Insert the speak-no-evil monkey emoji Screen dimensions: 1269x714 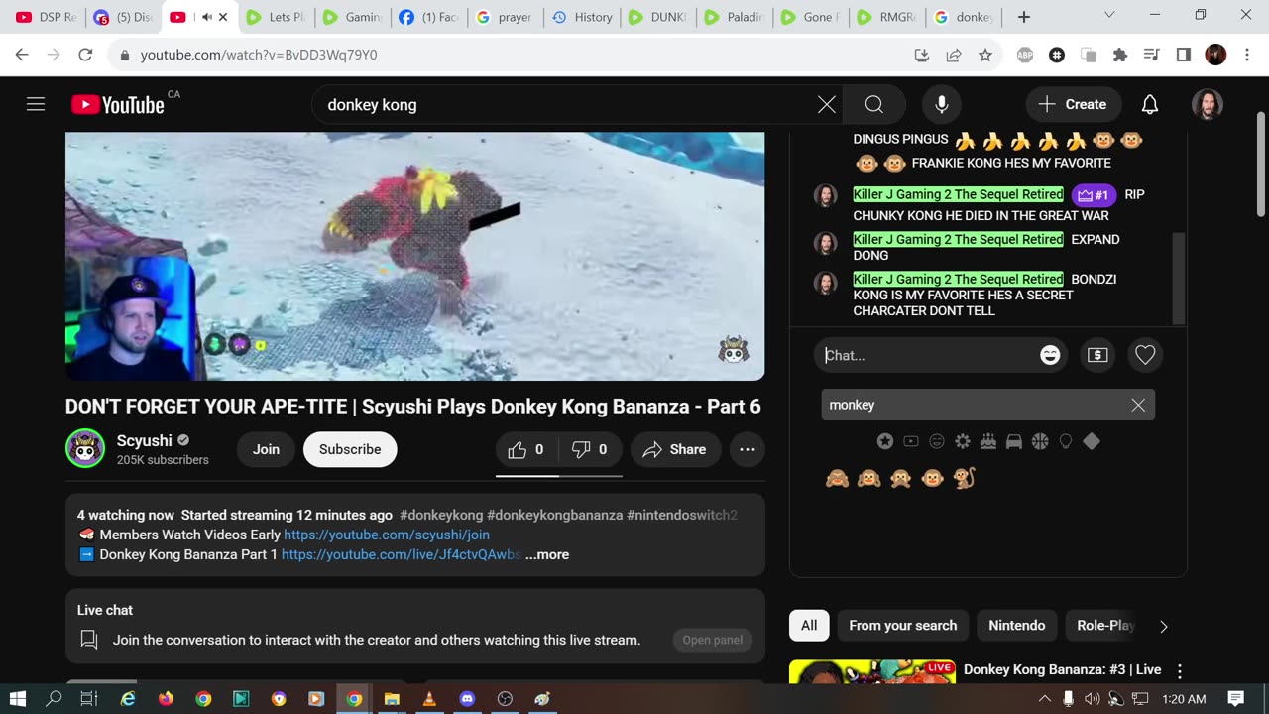(x=900, y=478)
